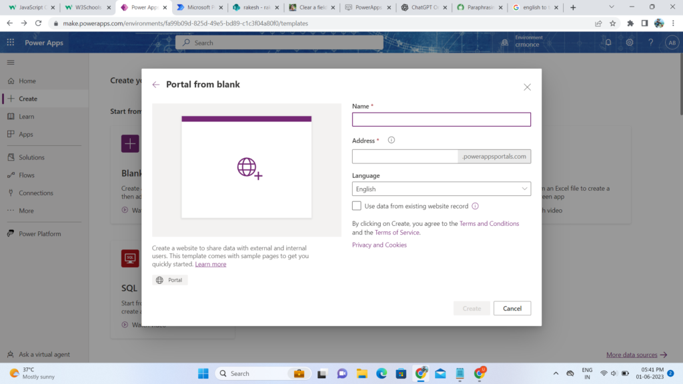Collapse the left navigation hamburger menu

(x=11, y=62)
